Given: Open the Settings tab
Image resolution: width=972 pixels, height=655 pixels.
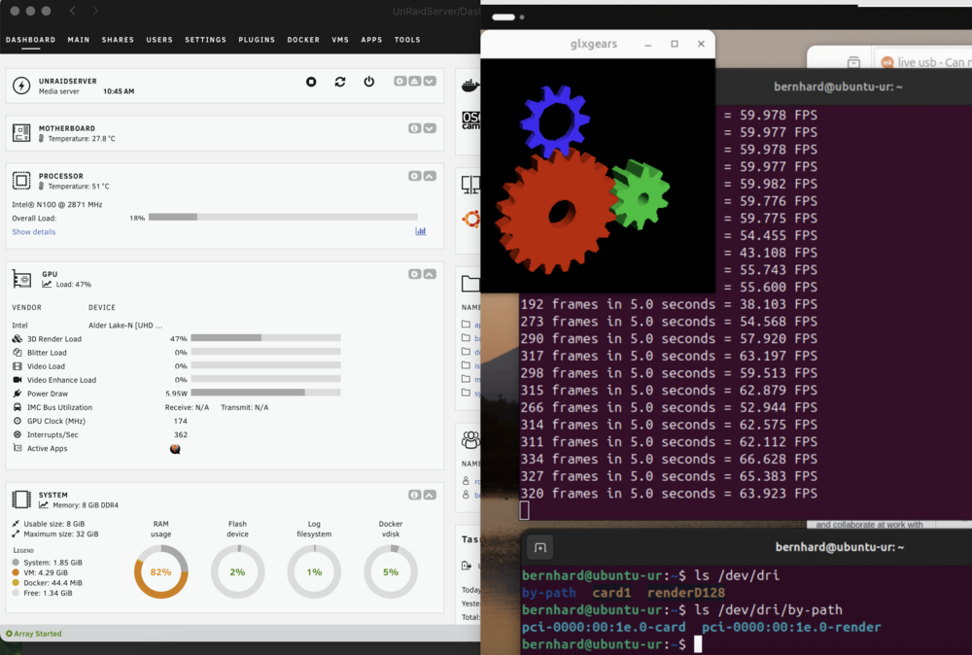Looking at the screenshot, I should [206, 40].
